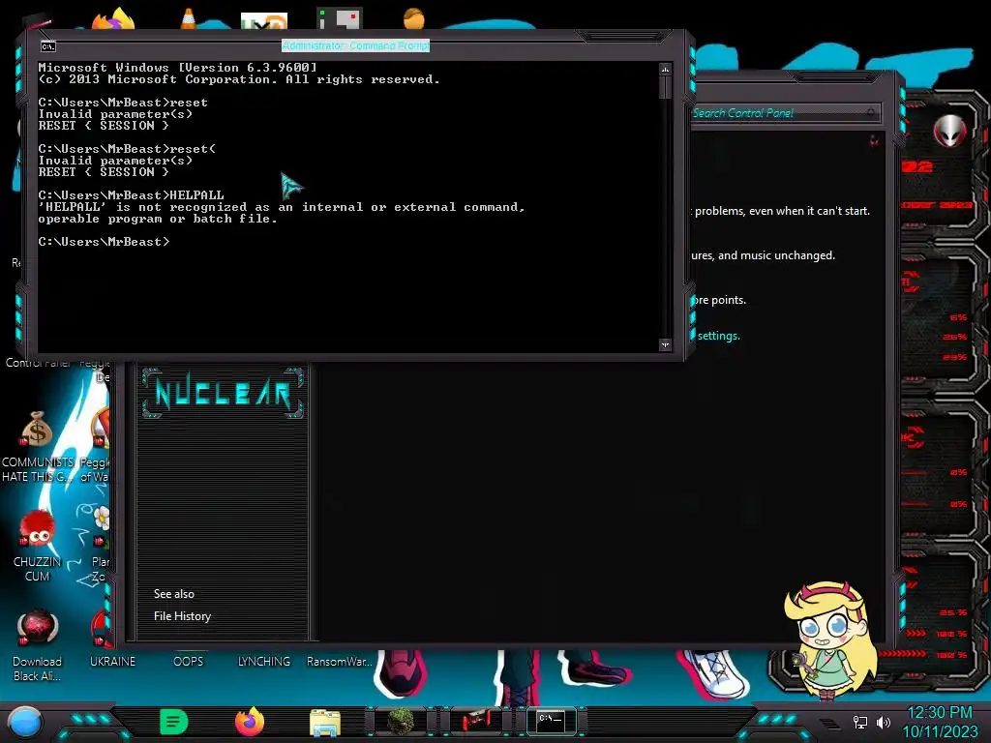Click the Microsoft Windows [Version 6.3.9600] line
This screenshot has height=743, width=991.
click(178, 68)
